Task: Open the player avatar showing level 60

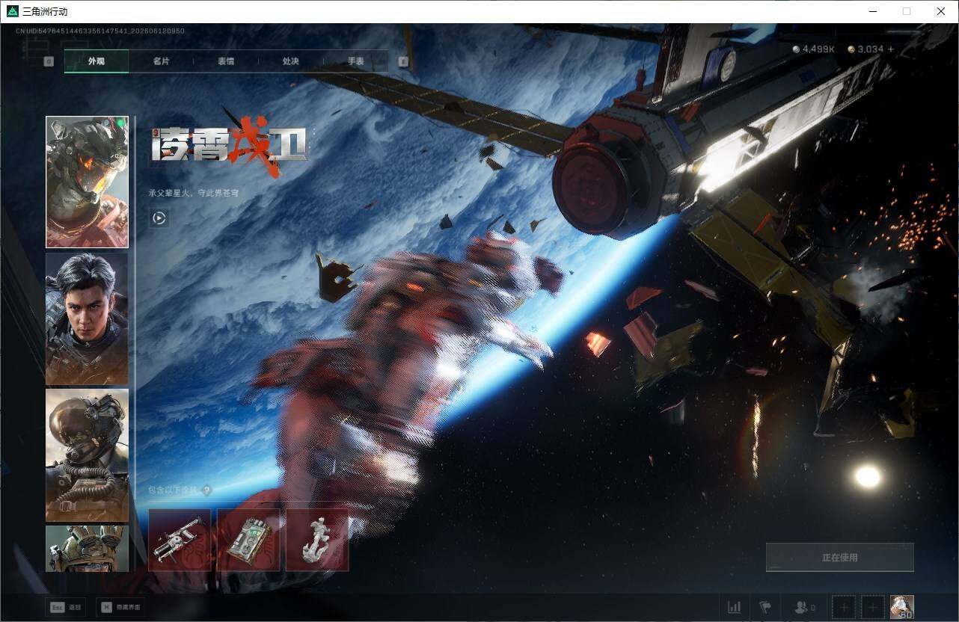Action: (902, 607)
